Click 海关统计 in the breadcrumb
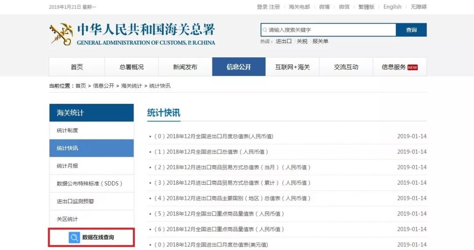 click(x=132, y=86)
